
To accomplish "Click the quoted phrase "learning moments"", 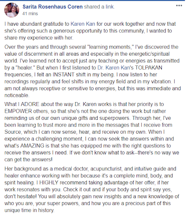I will click(110, 47).
